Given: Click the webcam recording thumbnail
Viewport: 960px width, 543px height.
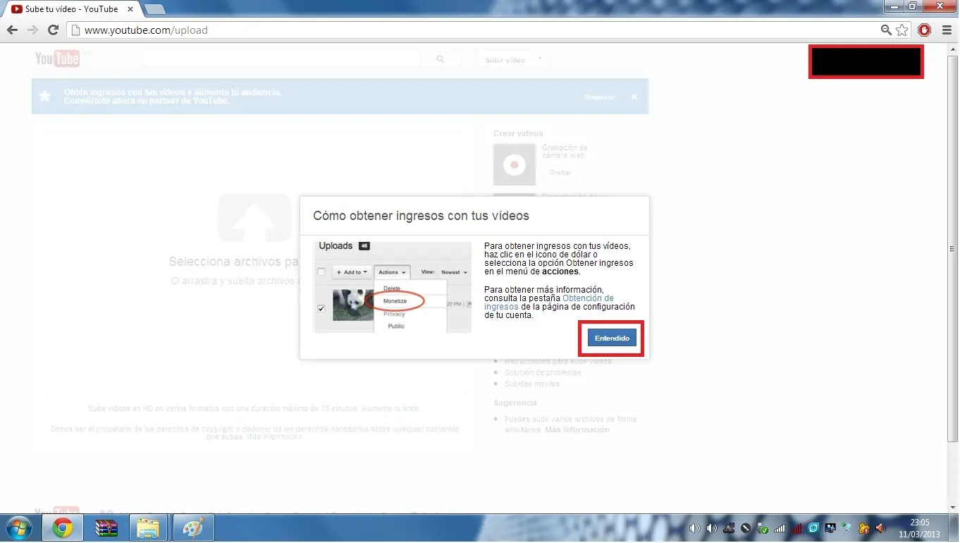Looking at the screenshot, I should (515, 164).
